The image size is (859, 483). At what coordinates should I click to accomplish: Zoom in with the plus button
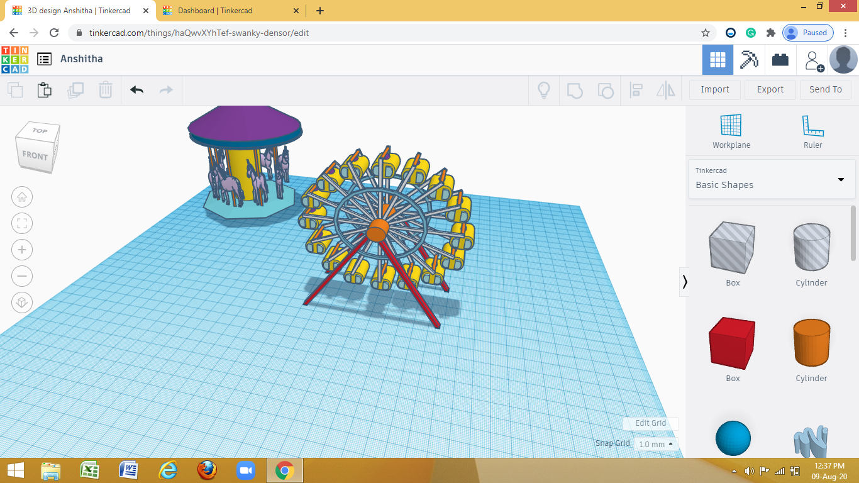coord(22,250)
